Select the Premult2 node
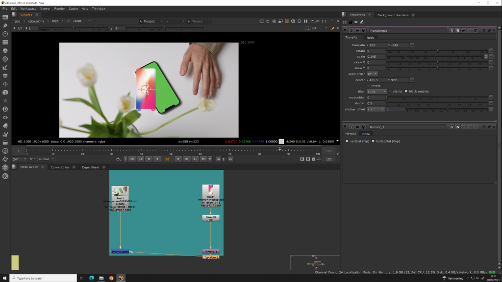Screen dimensions: 502x282 [211, 218]
